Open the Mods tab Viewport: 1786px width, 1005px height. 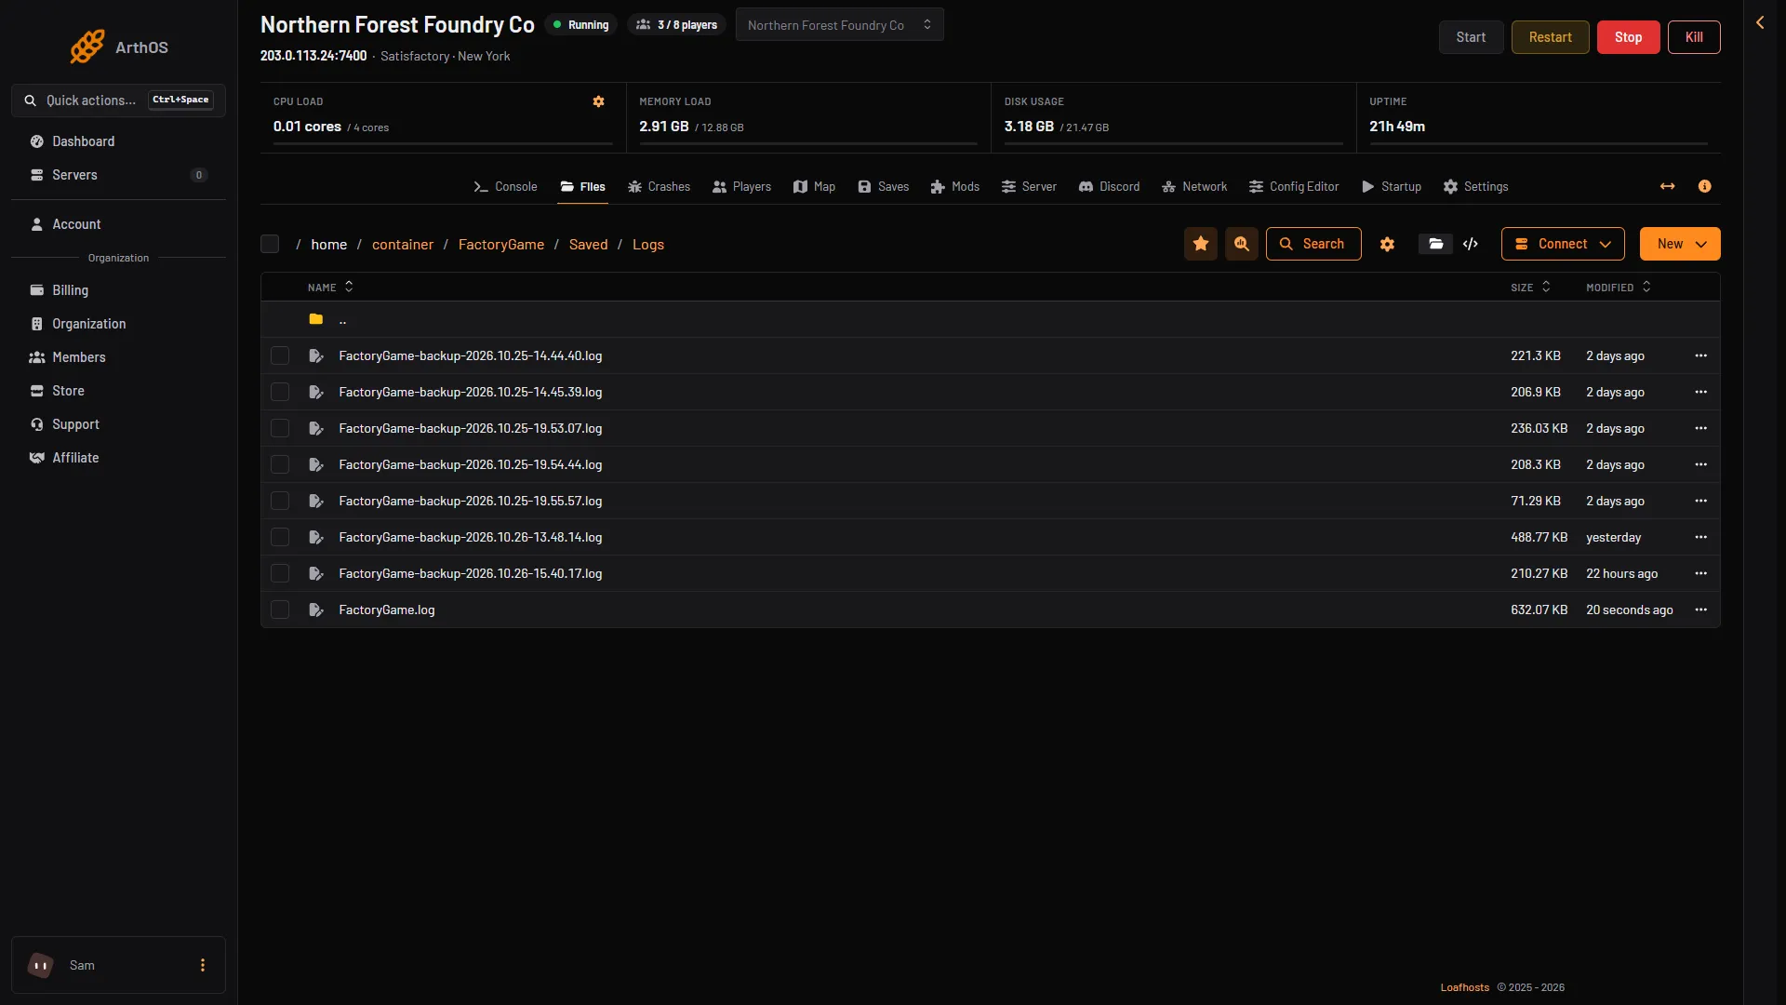(954, 186)
